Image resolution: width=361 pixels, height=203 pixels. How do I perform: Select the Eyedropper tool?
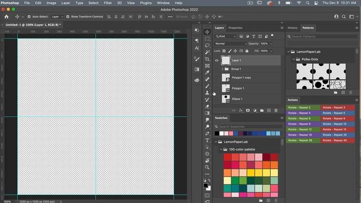click(x=207, y=73)
